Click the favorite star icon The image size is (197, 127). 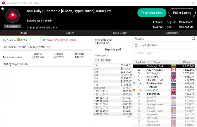pyautogui.click(x=3, y=9)
